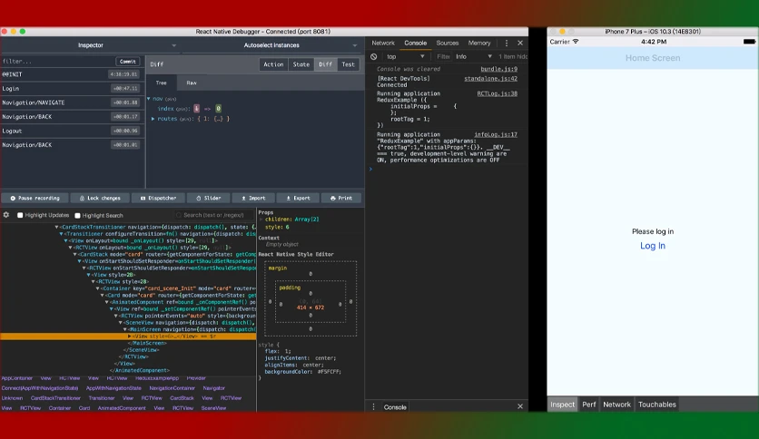Switch to the Raw sub-tab
Image resolution: width=759 pixels, height=439 pixels.
tap(192, 83)
